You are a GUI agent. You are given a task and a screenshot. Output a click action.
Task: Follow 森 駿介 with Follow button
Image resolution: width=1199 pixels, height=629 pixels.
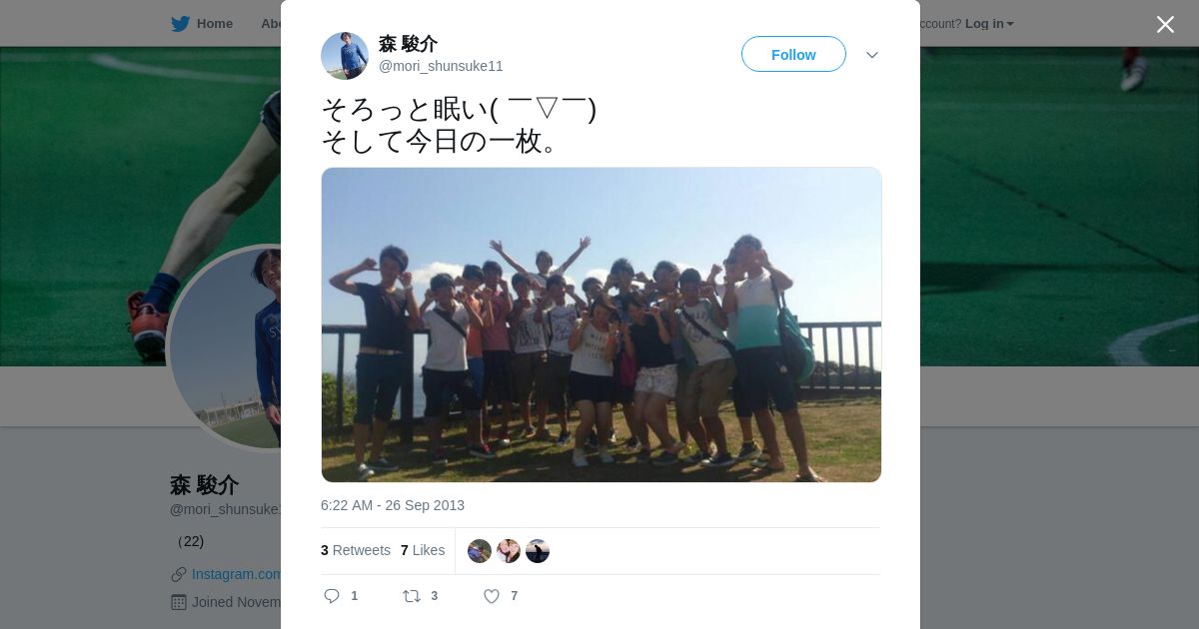coord(793,55)
